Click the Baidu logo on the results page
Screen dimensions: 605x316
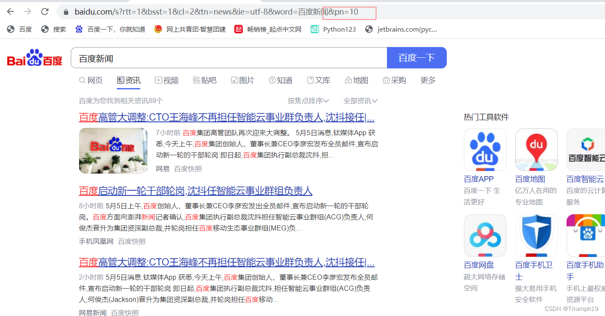click(34, 58)
